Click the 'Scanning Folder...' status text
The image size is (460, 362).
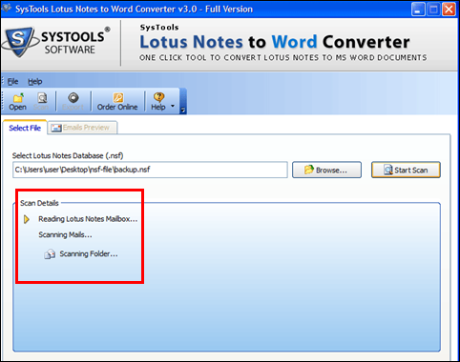(x=89, y=253)
